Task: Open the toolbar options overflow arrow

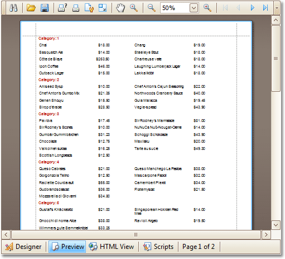Action: point(277,8)
